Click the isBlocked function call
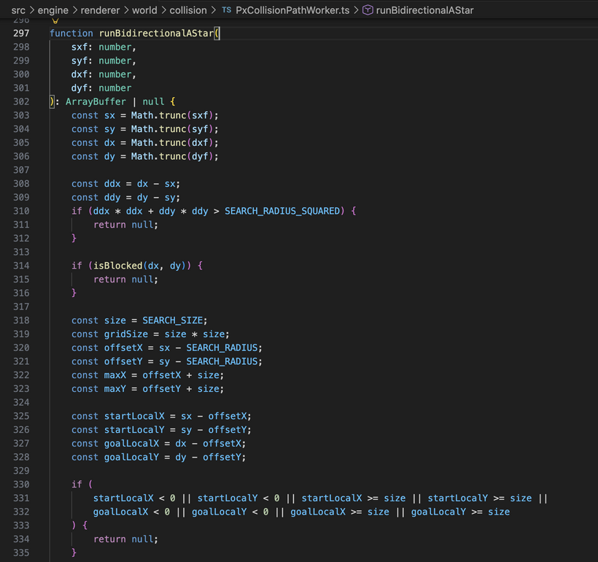The width and height of the screenshot is (598, 562). 117,266
